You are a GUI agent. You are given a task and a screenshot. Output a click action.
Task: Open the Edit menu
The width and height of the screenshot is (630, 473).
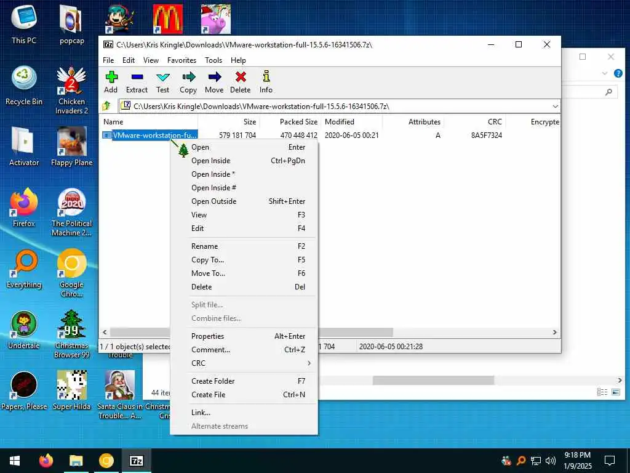point(129,60)
